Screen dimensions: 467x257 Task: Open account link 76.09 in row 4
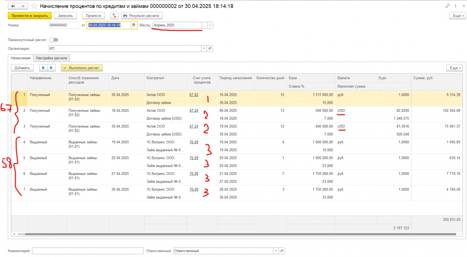tap(193, 142)
